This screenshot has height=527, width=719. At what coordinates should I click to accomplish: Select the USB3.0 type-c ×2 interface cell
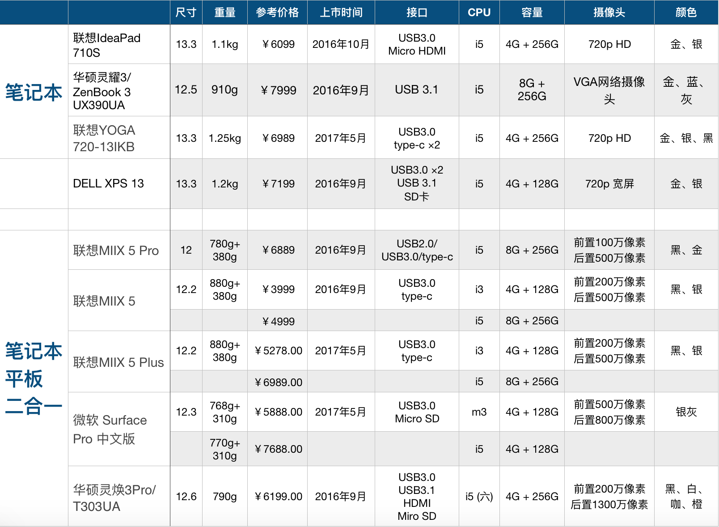[417, 138]
